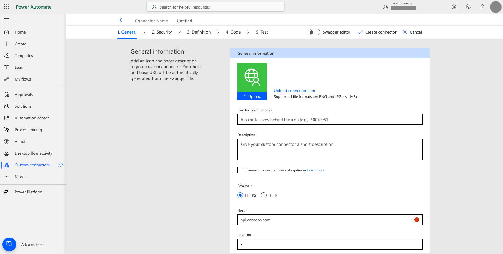Unpin Custom connectors using the pin icon
503x254 pixels.
click(x=60, y=165)
